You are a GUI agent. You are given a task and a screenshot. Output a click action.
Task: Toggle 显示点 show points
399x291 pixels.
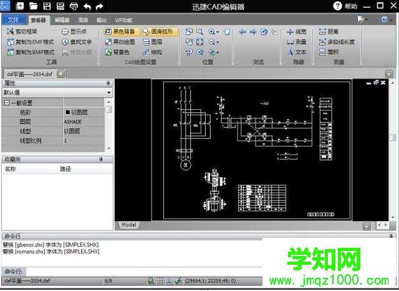coord(74,31)
